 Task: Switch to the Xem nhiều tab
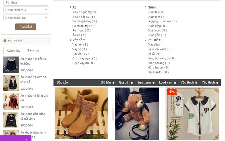[14, 51]
